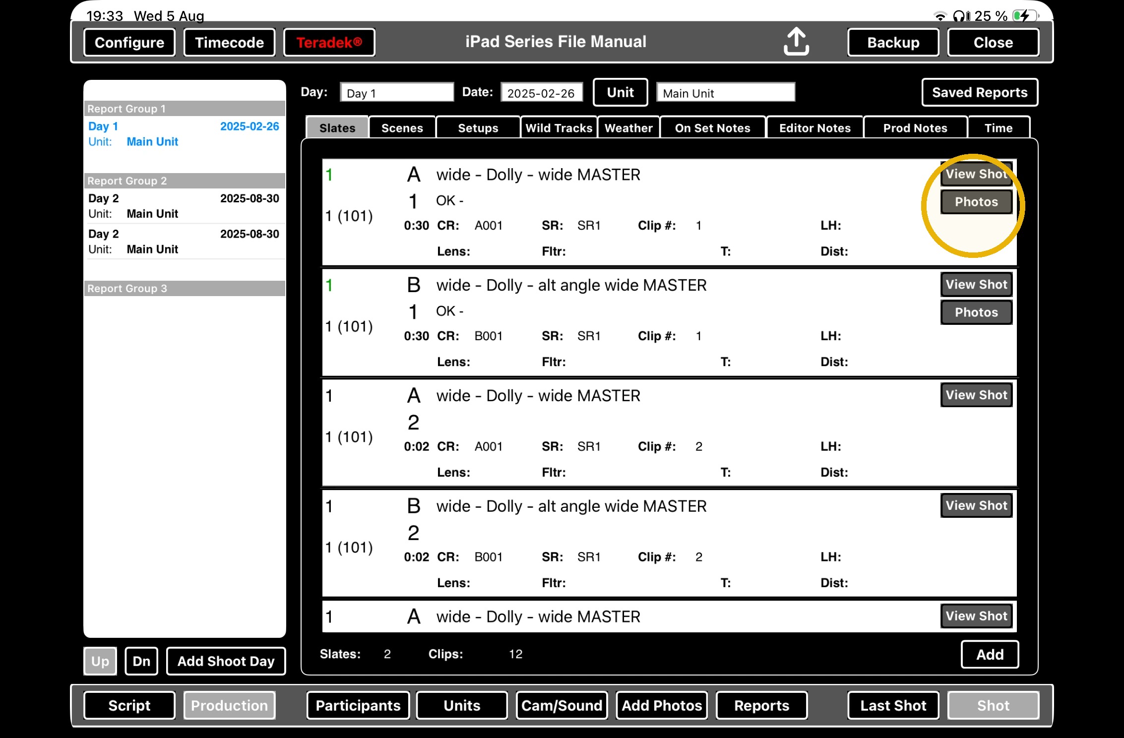Image resolution: width=1124 pixels, height=738 pixels.
Task: View Shot for slate B take 2 B001
Action: [x=976, y=506]
